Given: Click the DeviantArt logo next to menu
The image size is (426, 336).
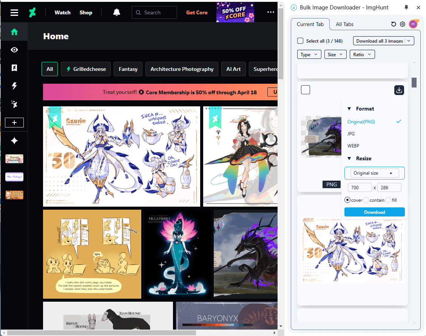Looking at the screenshot, I should point(32,12).
